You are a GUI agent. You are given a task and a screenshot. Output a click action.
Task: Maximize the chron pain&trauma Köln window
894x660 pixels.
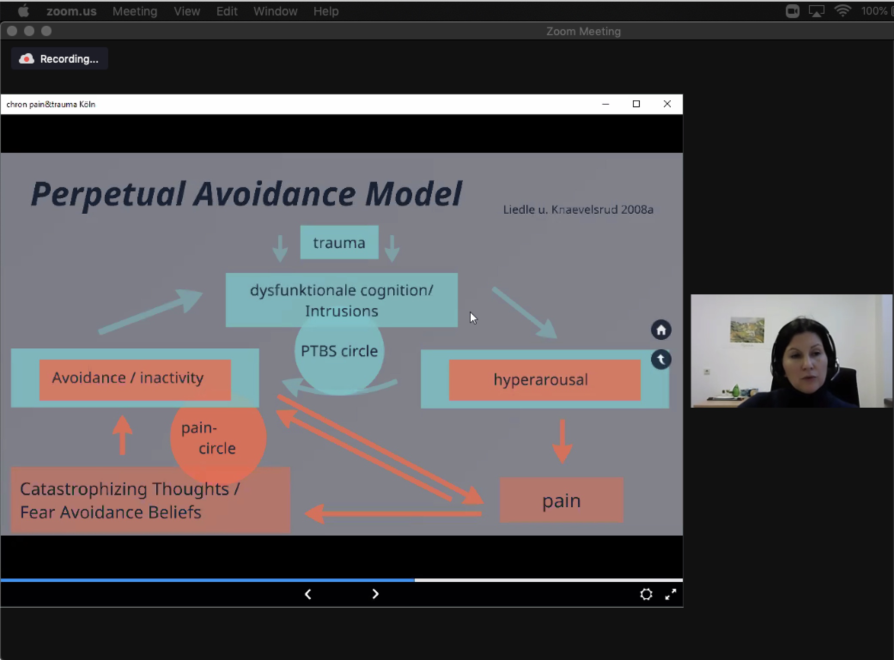636,104
